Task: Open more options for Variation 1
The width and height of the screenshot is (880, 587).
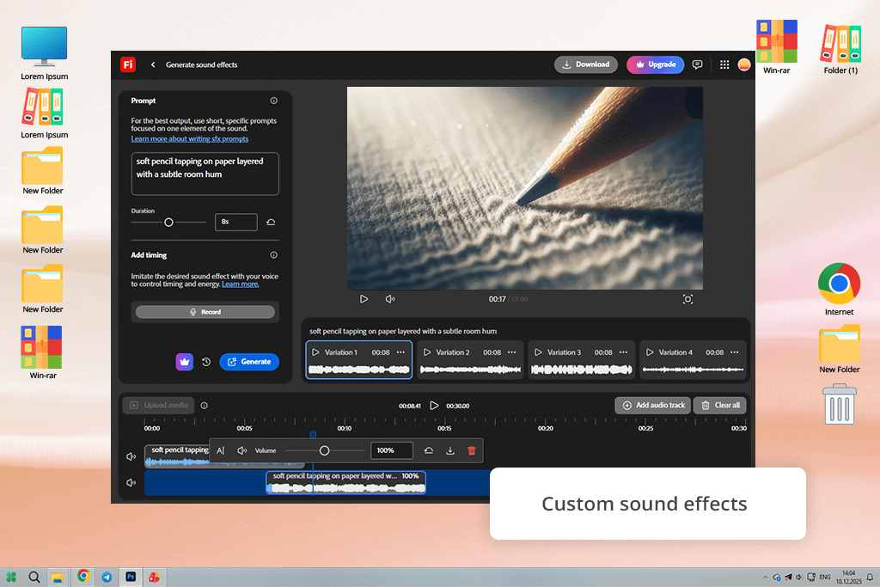Action: click(400, 352)
